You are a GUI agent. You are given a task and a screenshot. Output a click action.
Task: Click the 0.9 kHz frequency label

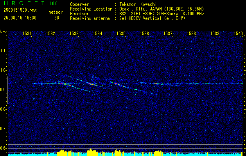[x=3, y=90]
